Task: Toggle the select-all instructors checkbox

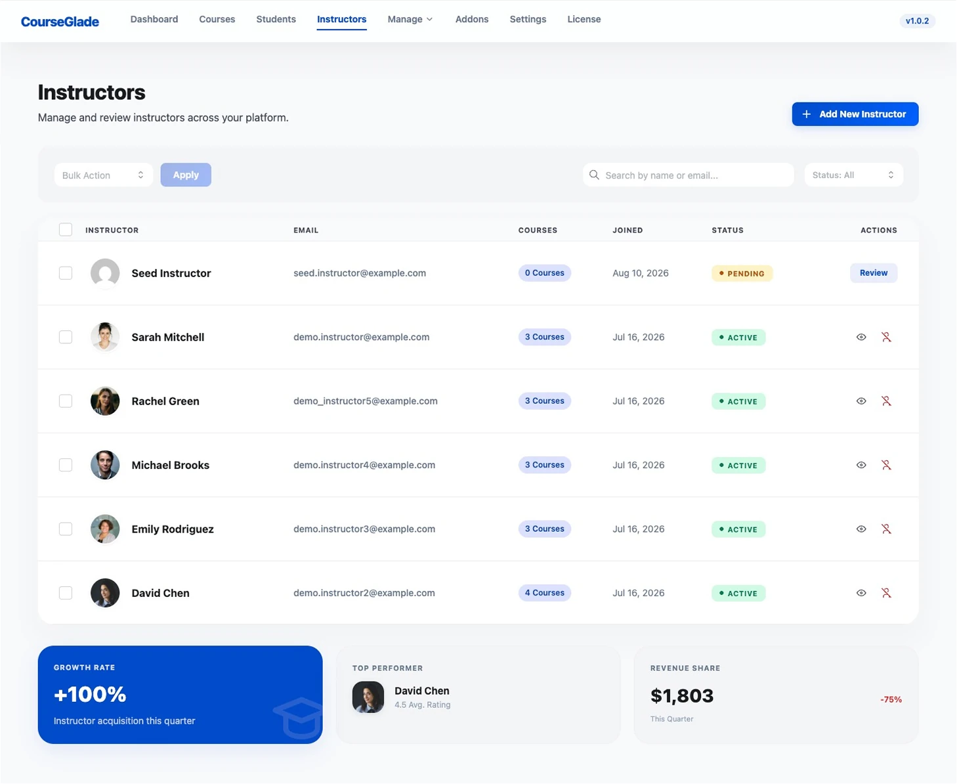Action: click(66, 230)
